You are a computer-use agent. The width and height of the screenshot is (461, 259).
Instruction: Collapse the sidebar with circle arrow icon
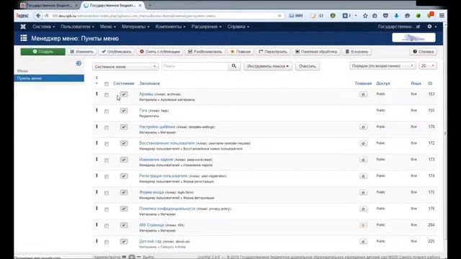tap(79, 63)
